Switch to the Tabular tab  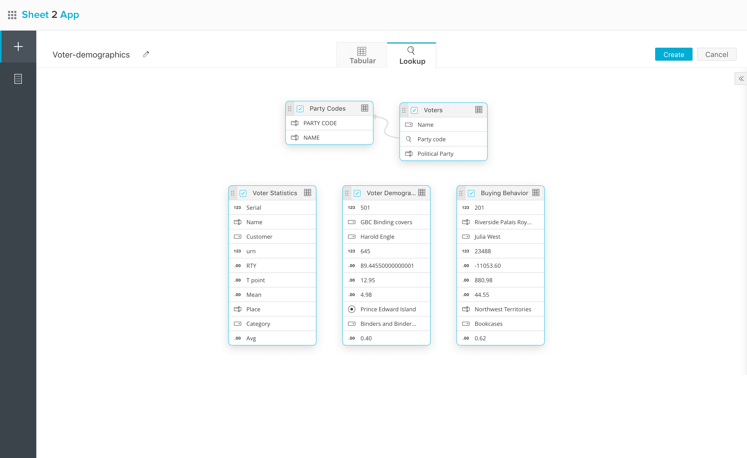click(362, 55)
